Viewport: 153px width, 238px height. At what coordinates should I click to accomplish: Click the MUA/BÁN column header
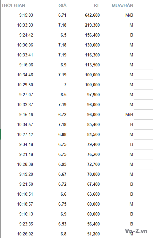(x=122, y=6)
